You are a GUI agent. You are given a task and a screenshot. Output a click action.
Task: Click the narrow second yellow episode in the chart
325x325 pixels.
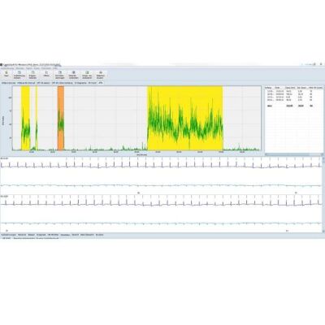[x=37, y=118]
